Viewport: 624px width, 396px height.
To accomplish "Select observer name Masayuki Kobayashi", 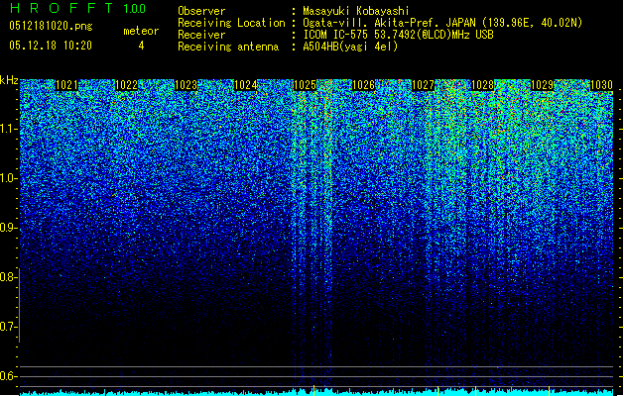I will point(356,11).
